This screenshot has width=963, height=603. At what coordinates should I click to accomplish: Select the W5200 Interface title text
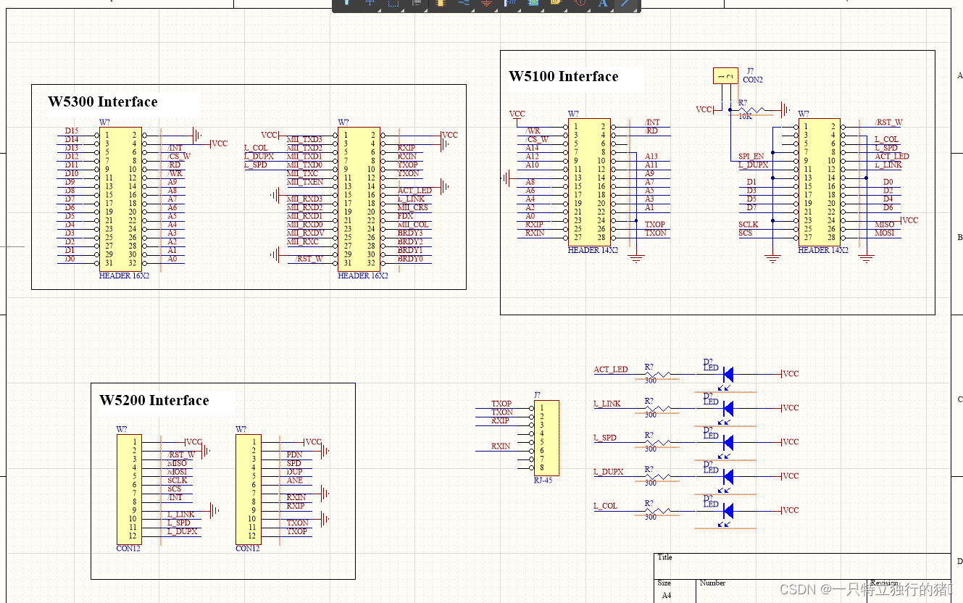[154, 400]
